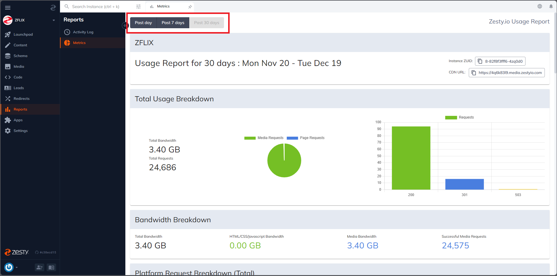Viewport: 557px width, 276px height.
Task: Click the Reports bar chart icon
Action: coord(8,109)
